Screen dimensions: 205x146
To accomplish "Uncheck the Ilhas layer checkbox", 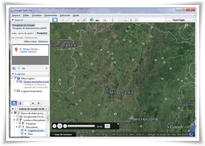I will click(22, 134).
